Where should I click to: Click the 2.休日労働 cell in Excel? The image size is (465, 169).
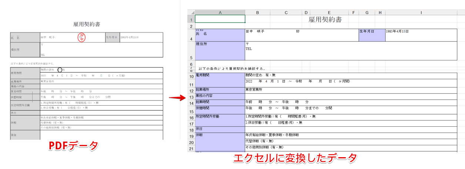[351, 123]
